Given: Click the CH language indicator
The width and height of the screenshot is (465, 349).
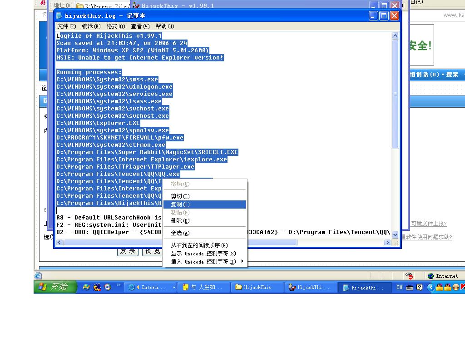Looking at the screenshot, I should point(400,287).
